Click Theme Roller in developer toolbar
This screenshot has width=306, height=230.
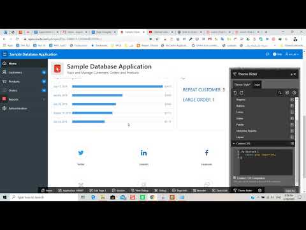point(243,190)
